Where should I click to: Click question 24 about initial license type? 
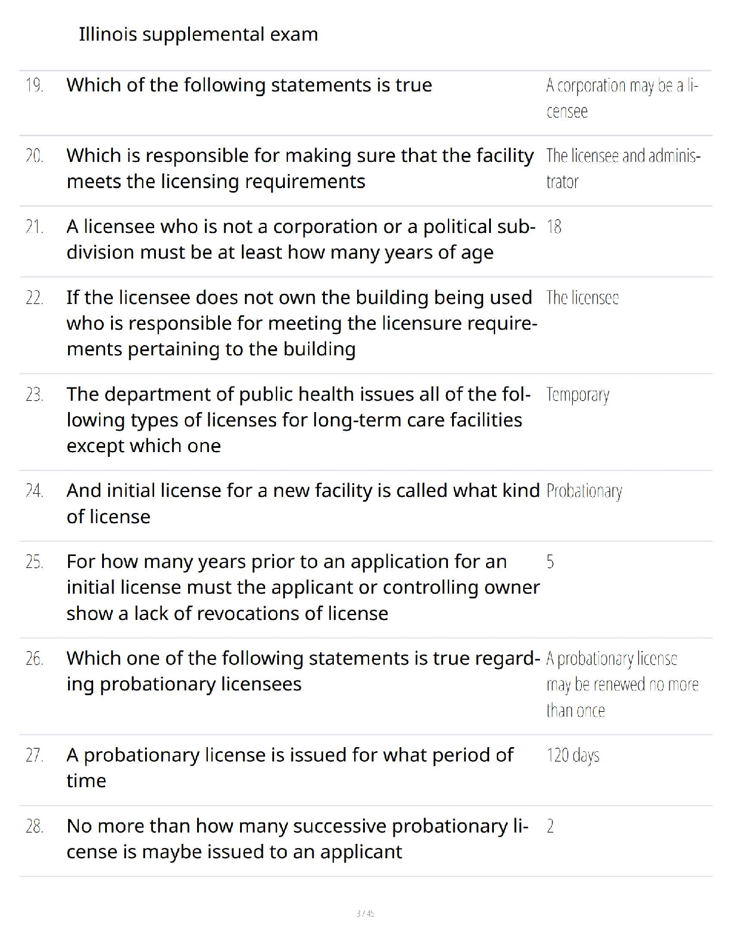pyautogui.click(x=303, y=503)
